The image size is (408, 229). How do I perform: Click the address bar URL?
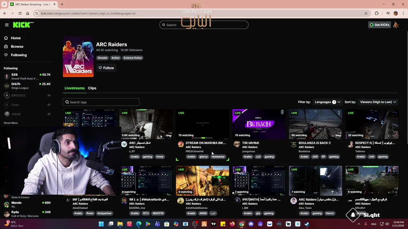[x=88, y=13]
